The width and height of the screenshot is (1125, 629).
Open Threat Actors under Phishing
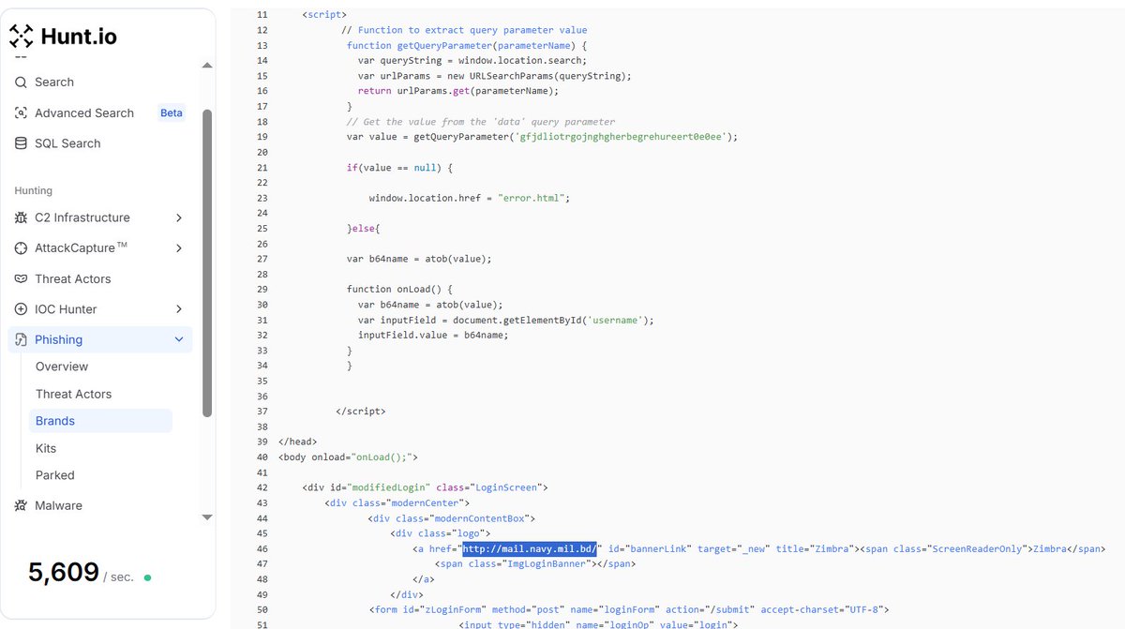(73, 394)
